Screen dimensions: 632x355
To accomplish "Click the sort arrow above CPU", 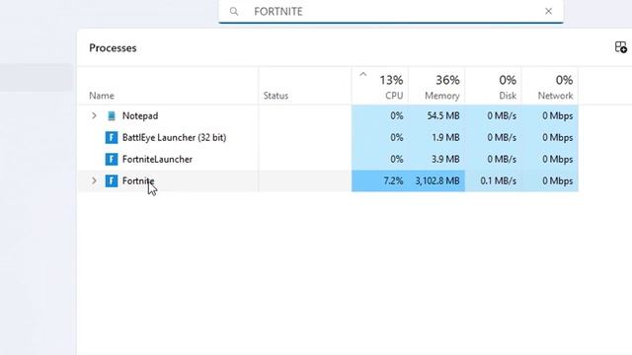I will click(363, 74).
